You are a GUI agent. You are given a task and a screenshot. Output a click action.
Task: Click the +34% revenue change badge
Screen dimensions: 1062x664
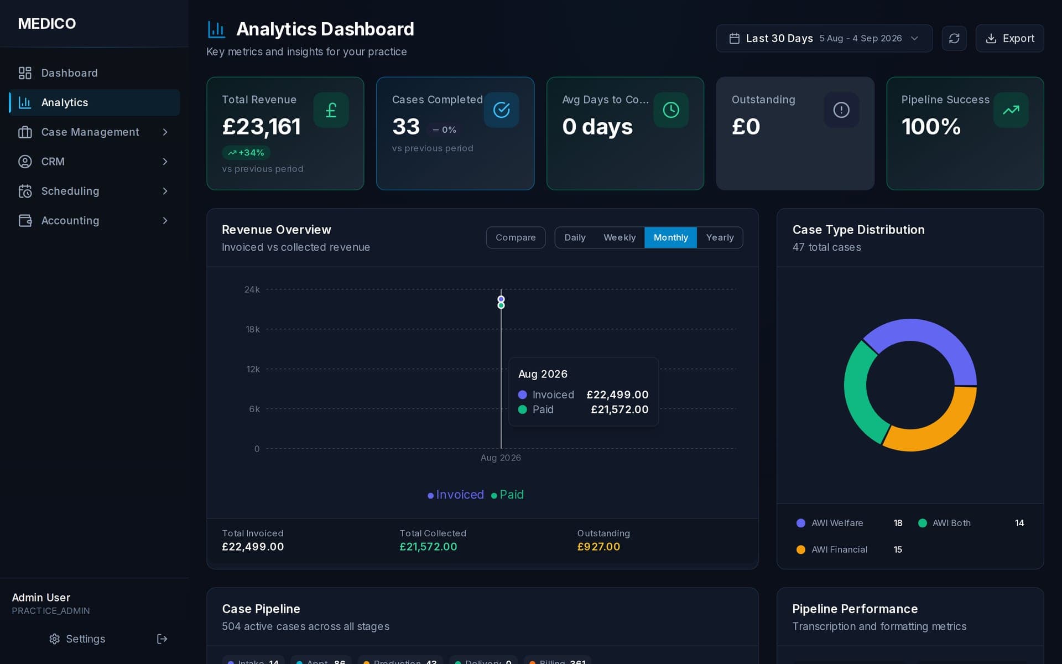246,153
